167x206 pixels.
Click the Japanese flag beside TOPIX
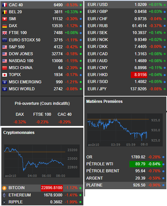[x=5, y=75]
